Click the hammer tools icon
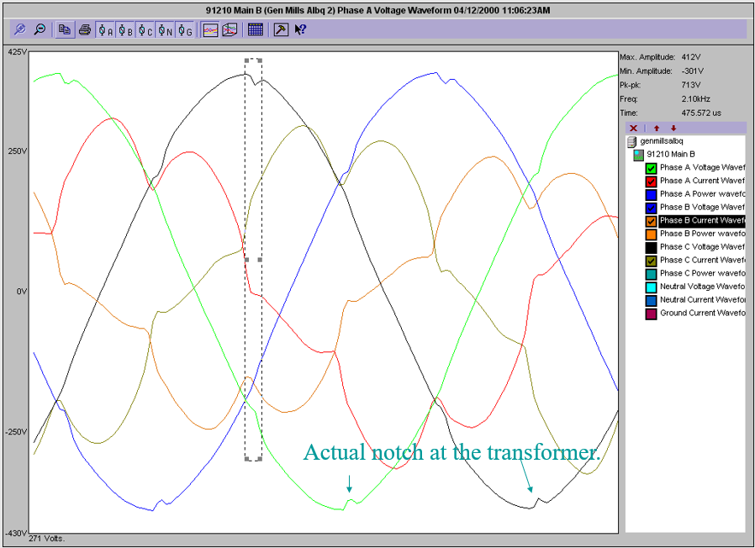Viewport: 755px width, 548px height. [281, 29]
